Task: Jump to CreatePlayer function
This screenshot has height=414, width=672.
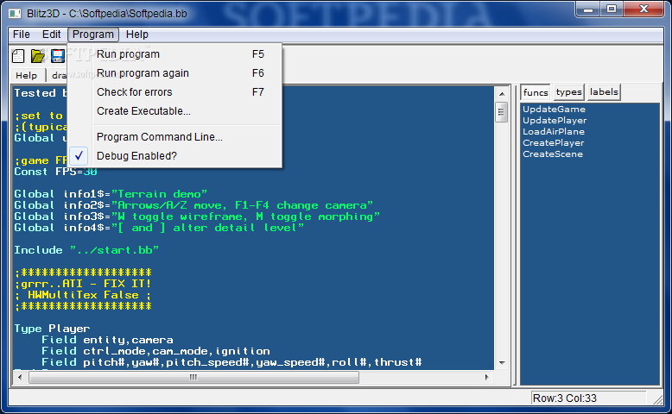Action: point(554,142)
